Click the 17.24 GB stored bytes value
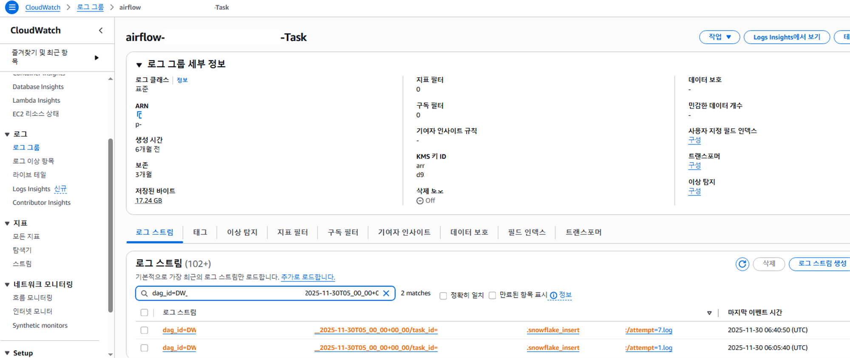850x358 pixels. pyautogui.click(x=149, y=201)
